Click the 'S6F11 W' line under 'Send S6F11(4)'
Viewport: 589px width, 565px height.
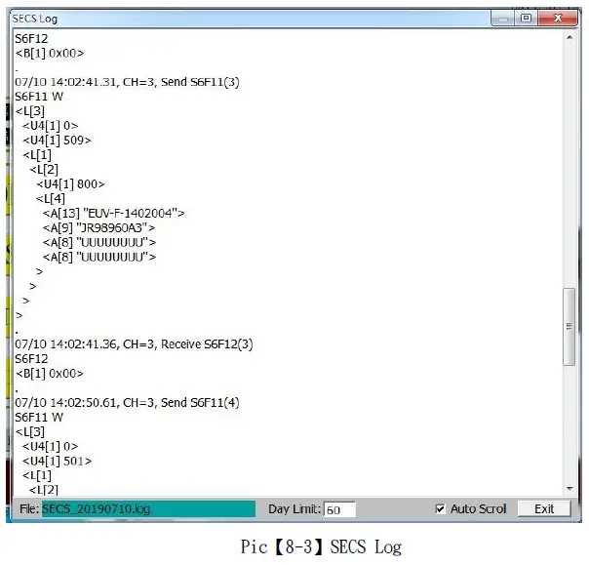point(39,418)
